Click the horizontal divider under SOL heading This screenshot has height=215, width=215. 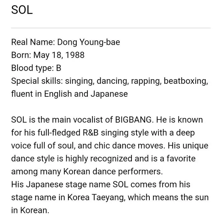(111, 28)
